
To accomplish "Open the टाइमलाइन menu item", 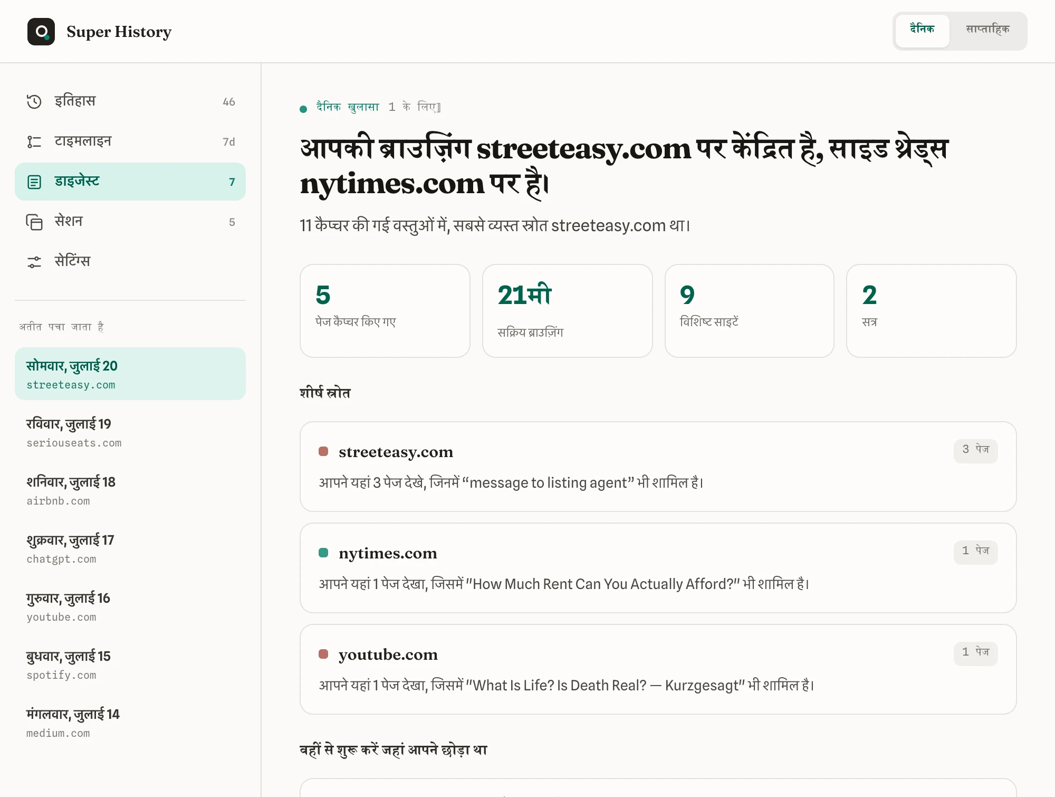I will [130, 141].
